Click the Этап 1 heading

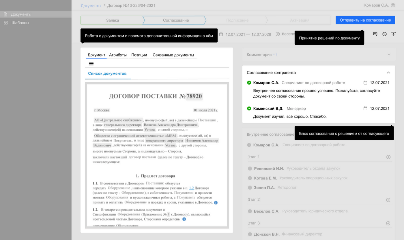point(254,157)
